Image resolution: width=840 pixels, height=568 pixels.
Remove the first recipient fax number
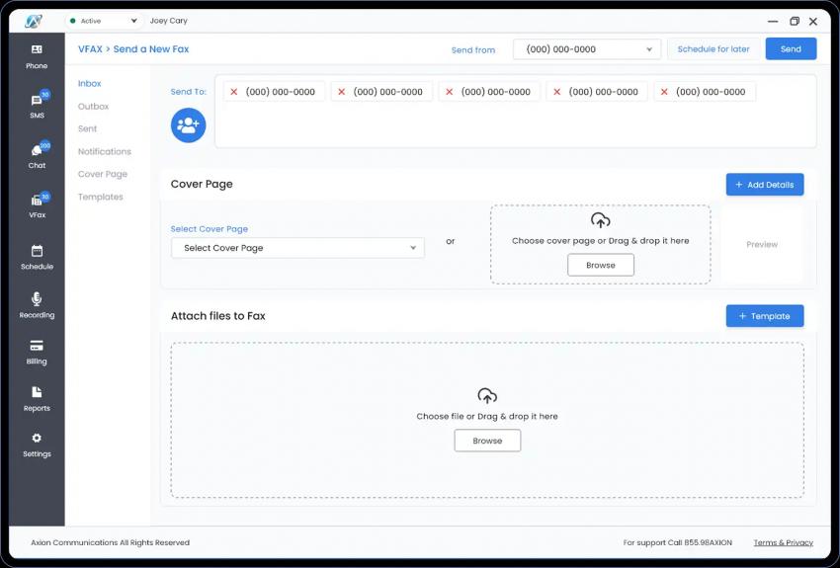coord(234,92)
